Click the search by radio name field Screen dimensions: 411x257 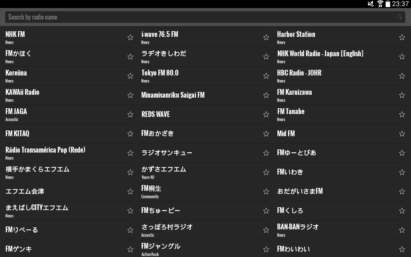(128, 17)
